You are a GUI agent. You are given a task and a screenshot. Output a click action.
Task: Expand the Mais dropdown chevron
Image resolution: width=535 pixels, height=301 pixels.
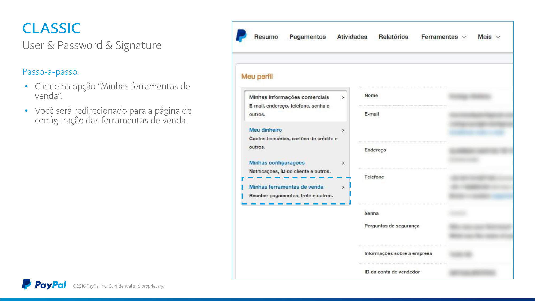(498, 37)
